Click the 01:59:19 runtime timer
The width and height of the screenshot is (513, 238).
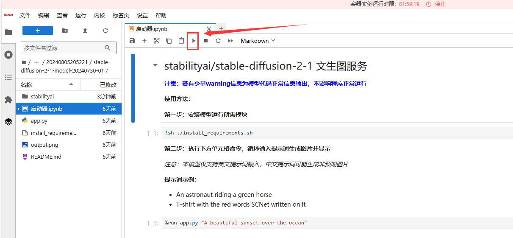409,4
